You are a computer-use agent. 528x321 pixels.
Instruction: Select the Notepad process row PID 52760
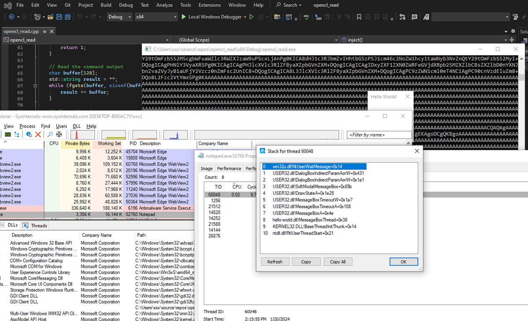pos(97,214)
